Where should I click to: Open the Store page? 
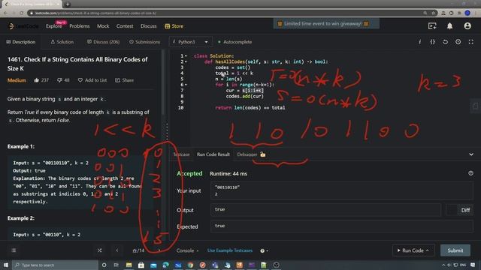pyautogui.click(x=174, y=26)
